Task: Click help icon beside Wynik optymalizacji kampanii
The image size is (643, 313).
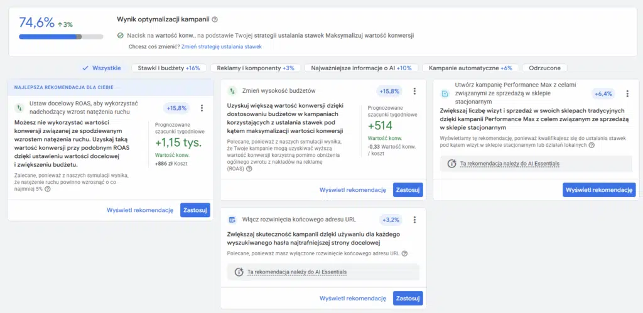Action: 215,19
